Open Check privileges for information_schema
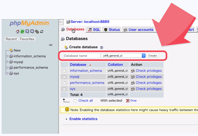The image size is (198, 136). coord(149,71)
